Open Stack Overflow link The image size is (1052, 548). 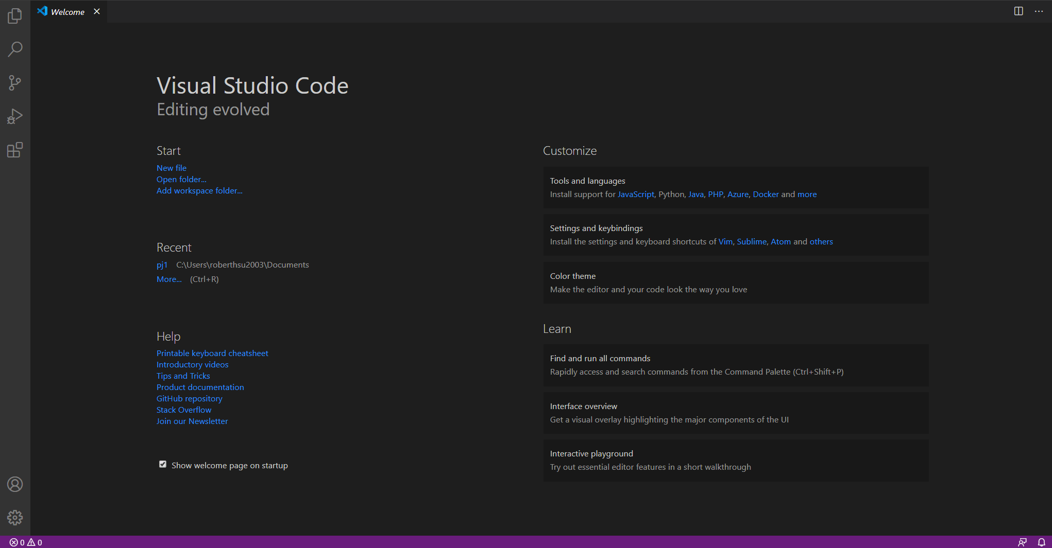pos(183,410)
